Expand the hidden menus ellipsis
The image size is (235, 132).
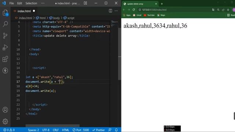pyautogui.click(x=43, y=3)
